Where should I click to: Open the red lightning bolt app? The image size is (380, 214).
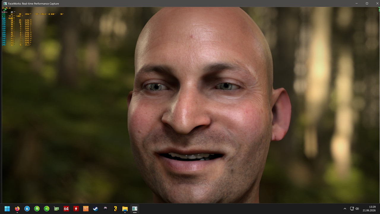[76, 209]
